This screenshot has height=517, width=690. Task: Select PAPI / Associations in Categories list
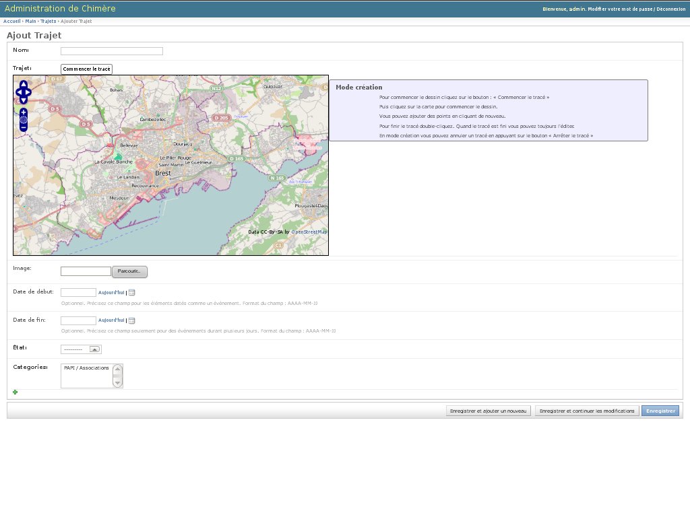(x=86, y=368)
